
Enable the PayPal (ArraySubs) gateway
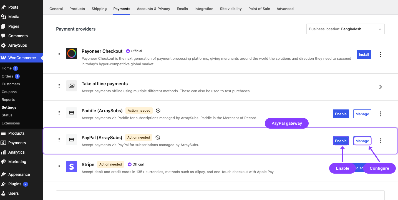(341, 141)
